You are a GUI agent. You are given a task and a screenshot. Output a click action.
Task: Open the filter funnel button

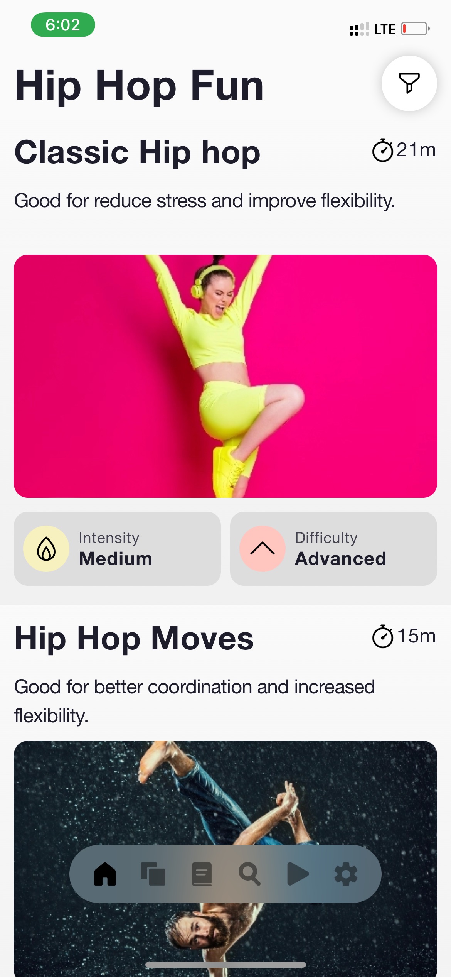click(x=409, y=83)
